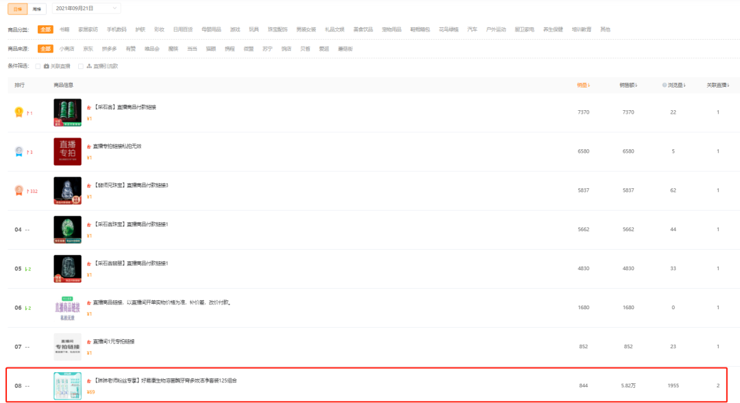Switch to the 周榜 tab
The image size is (740, 403).
[37, 9]
